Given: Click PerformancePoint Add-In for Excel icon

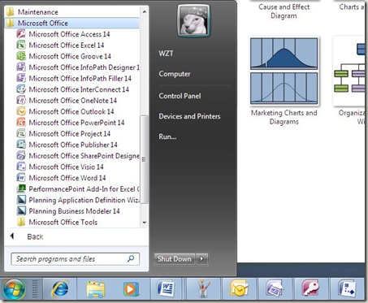Looking at the screenshot, I should pos(21,189).
